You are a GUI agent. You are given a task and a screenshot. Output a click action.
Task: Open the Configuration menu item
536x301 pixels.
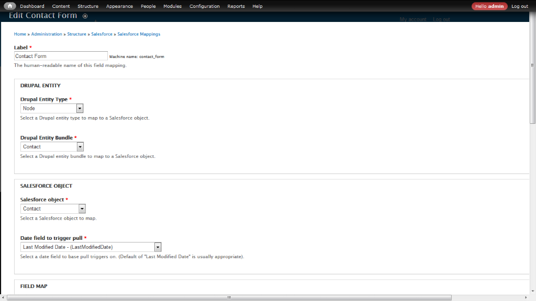pos(205,6)
